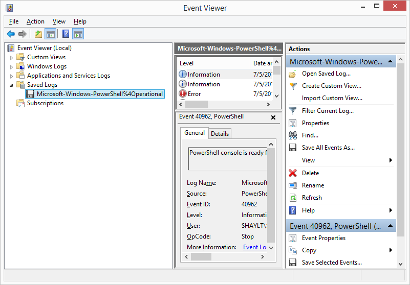Click the red Delete X icon
Screen dimensions: 410x285
tap(293, 173)
